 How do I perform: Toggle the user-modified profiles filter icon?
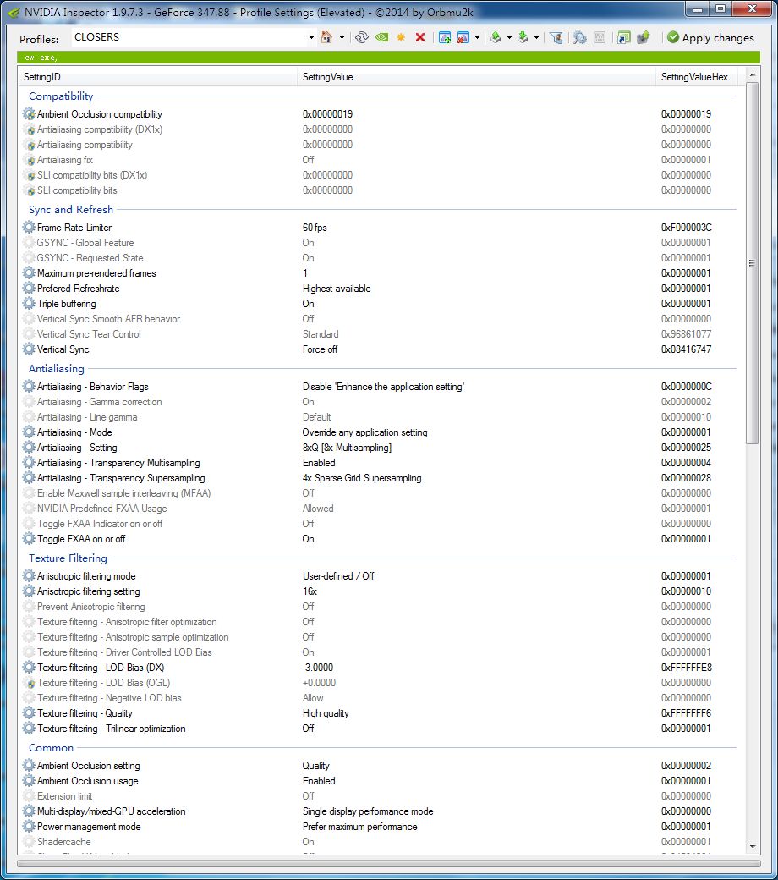[556, 37]
